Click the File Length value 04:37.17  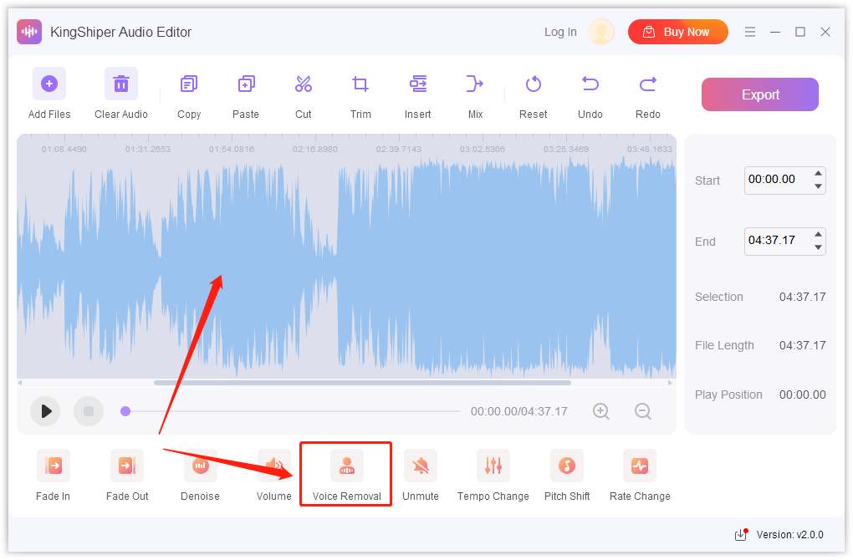pyautogui.click(x=803, y=346)
